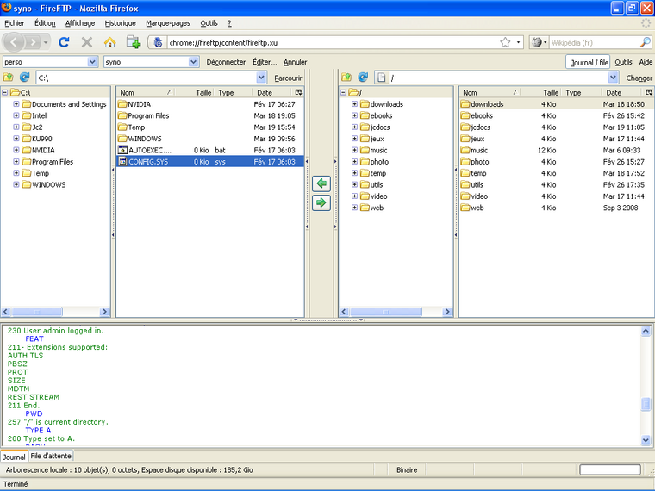Click the Wikipedia search engine icon
The width and height of the screenshot is (655, 491).
[x=537, y=42]
